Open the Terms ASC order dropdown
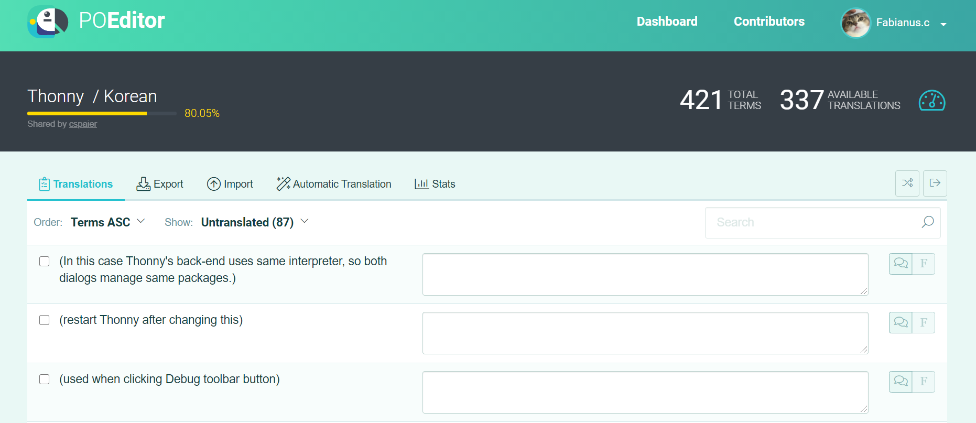The height and width of the screenshot is (423, 976). 107,222
